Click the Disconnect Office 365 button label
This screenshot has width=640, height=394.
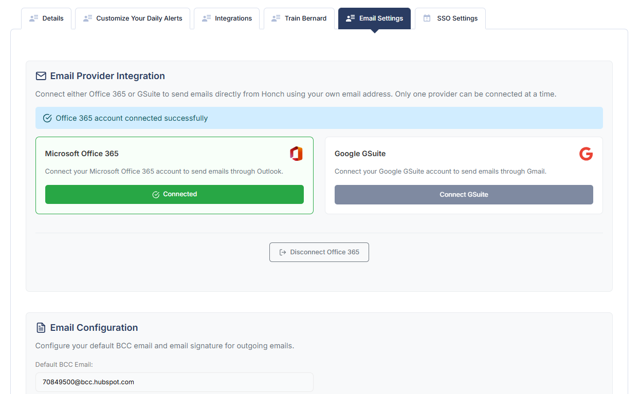click(x=324, y=252)
